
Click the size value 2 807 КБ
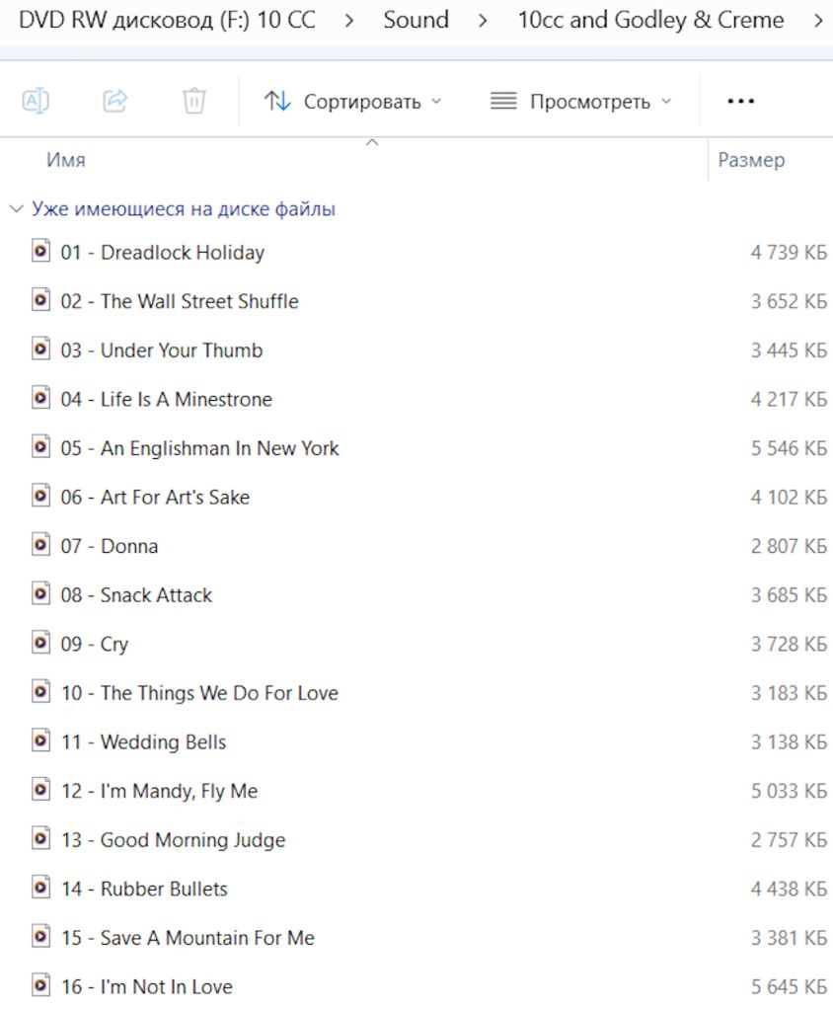(x=789, y=546)
